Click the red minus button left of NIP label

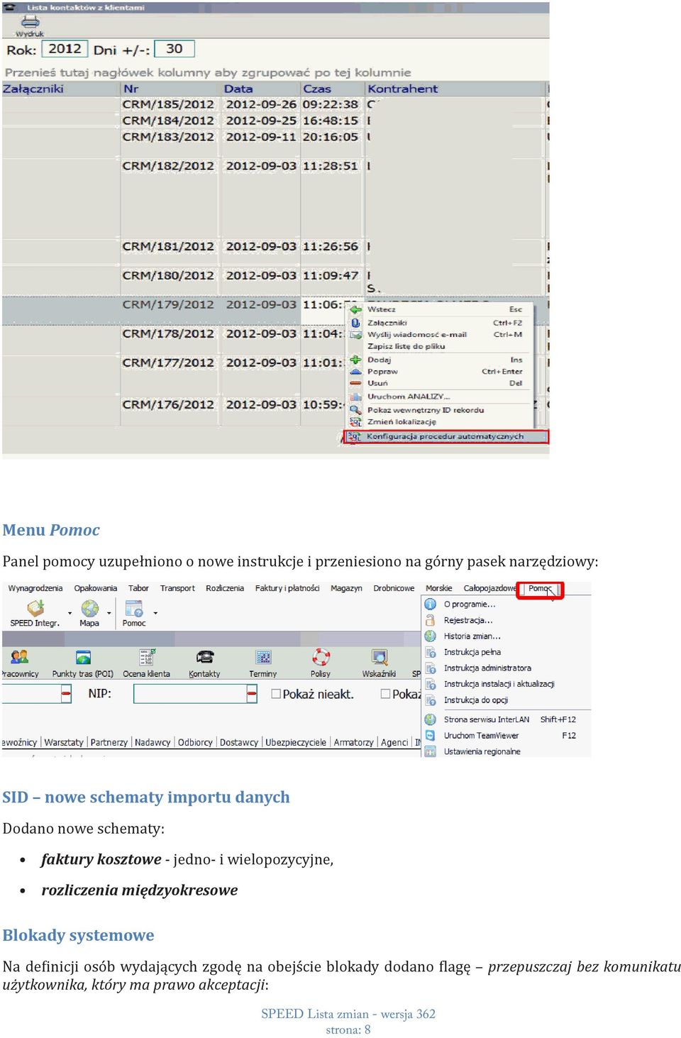(x=66, y=694)
